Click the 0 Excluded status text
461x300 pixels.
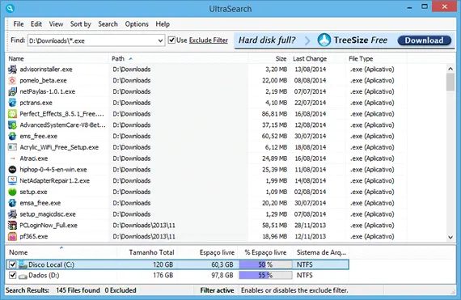pyautogui.click(x=121, y=290)
